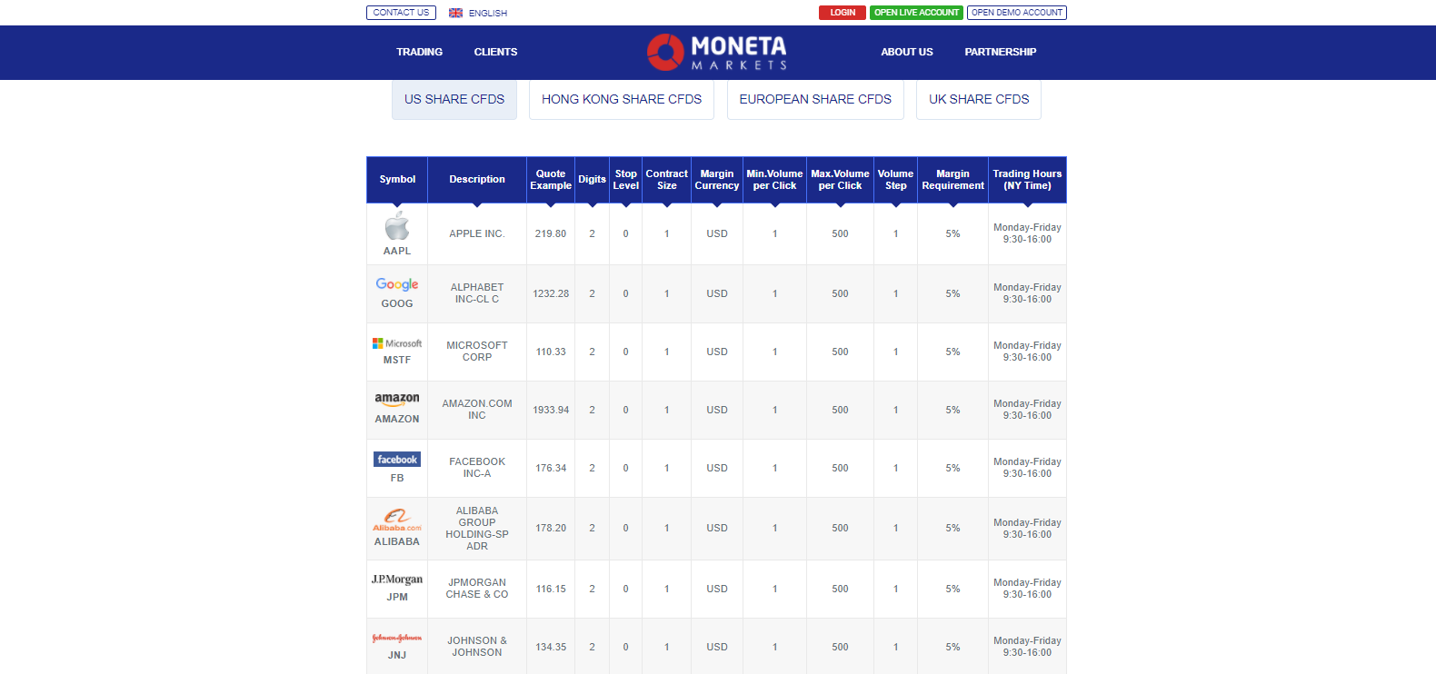Open the ENGLISH language selector
Image resolution: width=1436 pixels, height=674 pixels.
(478, 13)
